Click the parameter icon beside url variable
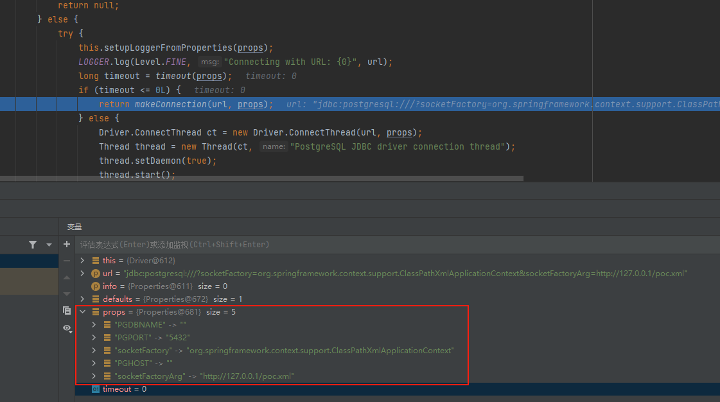 [96, 274]
